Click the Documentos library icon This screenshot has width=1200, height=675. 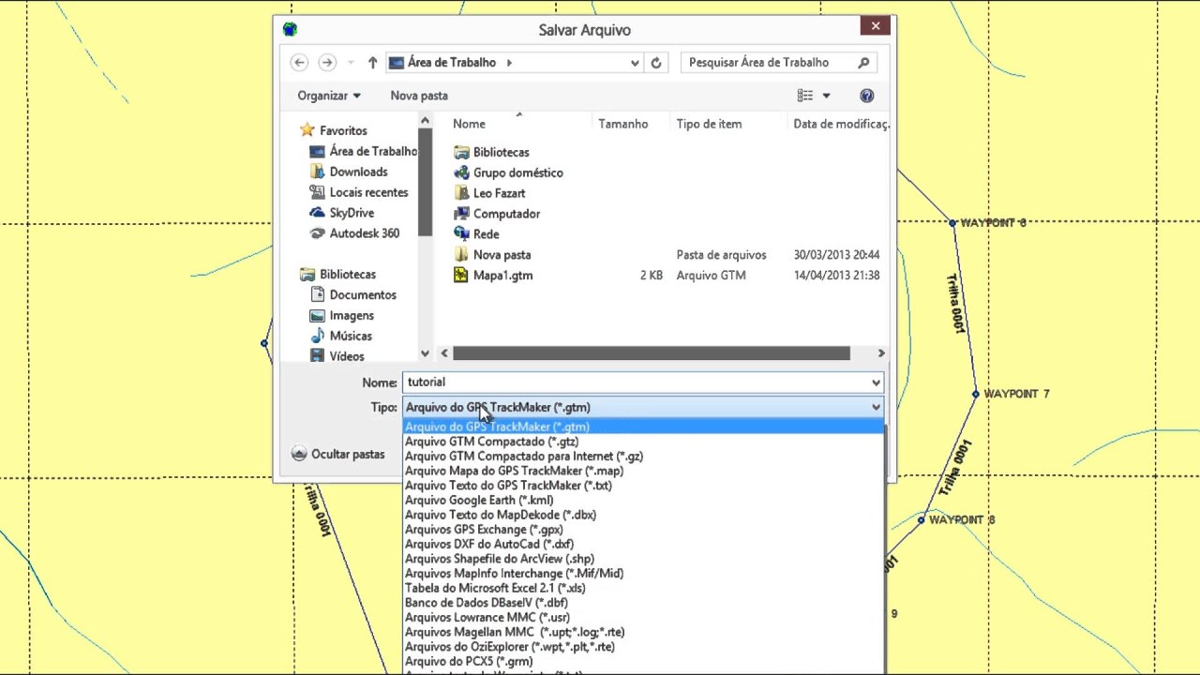[317, 295]
